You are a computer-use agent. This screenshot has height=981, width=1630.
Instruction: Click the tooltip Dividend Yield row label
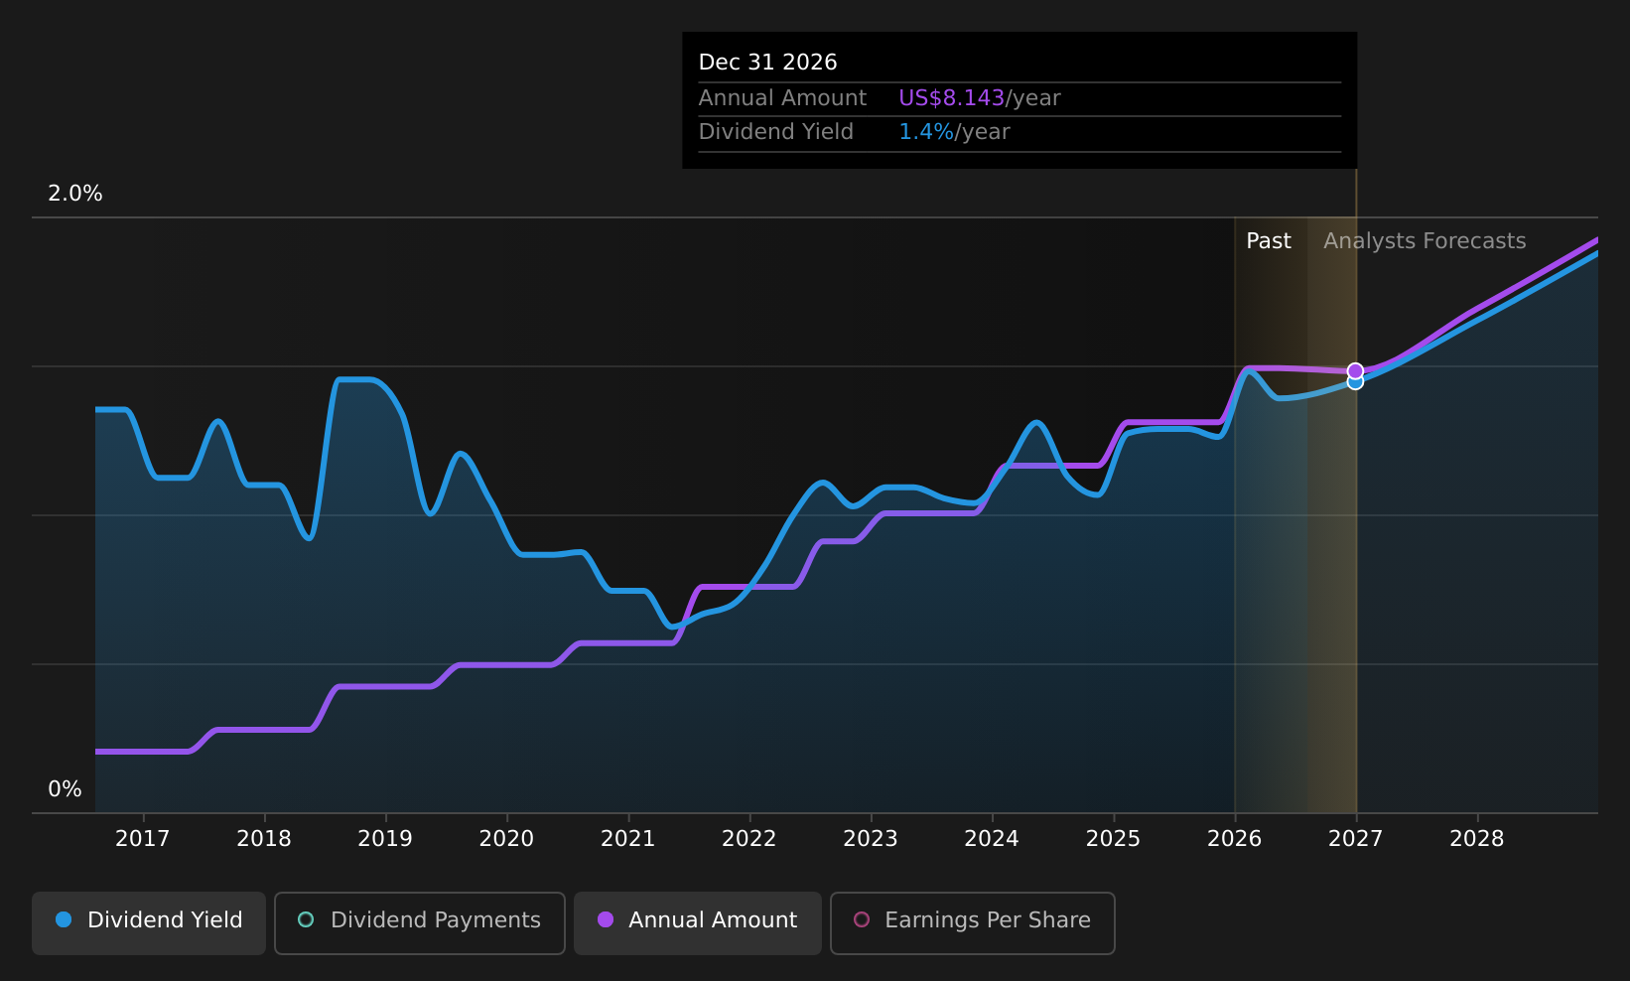776,132
